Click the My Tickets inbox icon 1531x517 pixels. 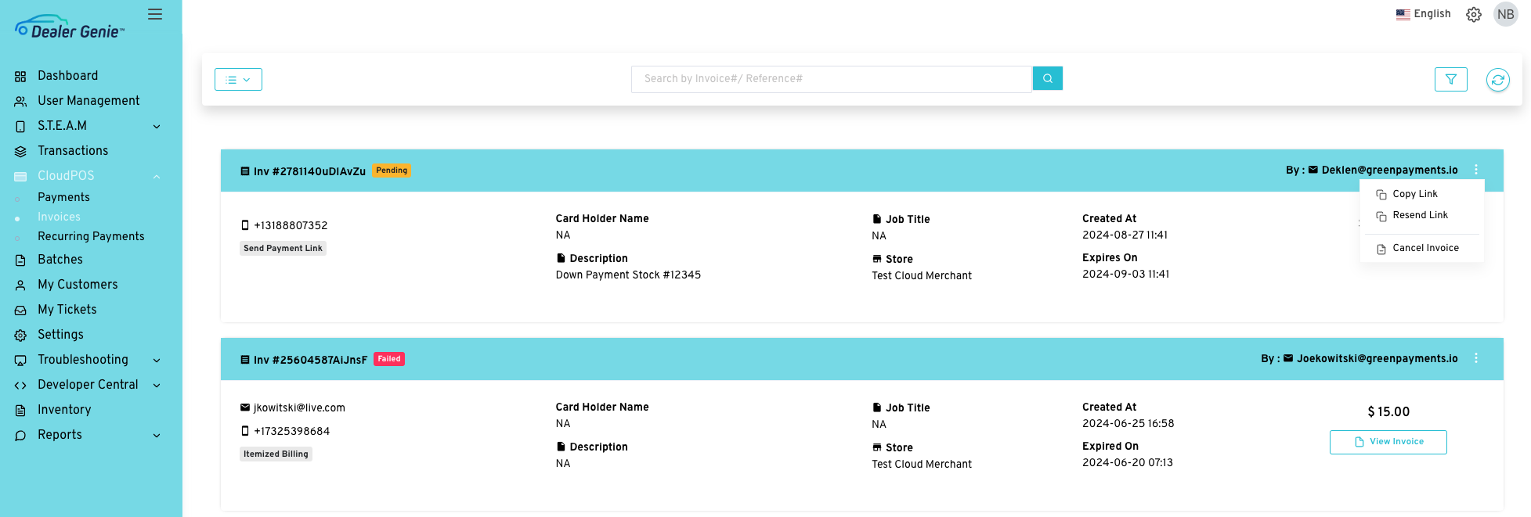pyautogui.click(x=20, y=310)
